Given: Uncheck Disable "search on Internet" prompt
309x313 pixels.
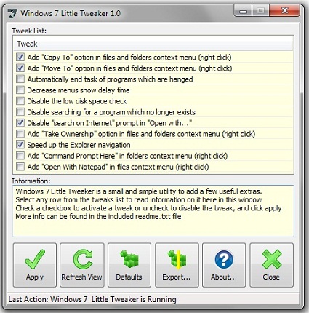Looking at the screenshot, I should click(20, 123).
